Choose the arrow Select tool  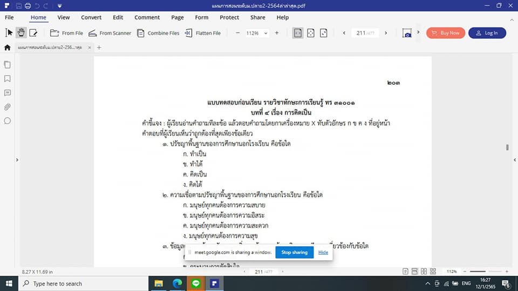9,33
